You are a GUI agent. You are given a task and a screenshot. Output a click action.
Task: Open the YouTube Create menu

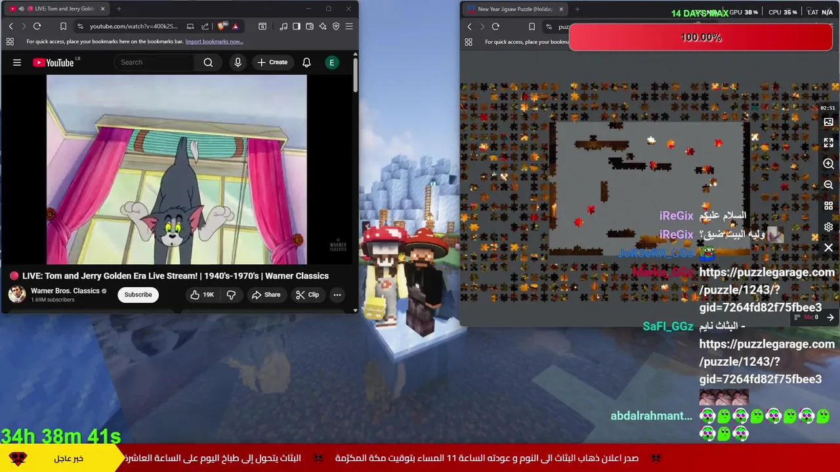(x=272, y=62)
